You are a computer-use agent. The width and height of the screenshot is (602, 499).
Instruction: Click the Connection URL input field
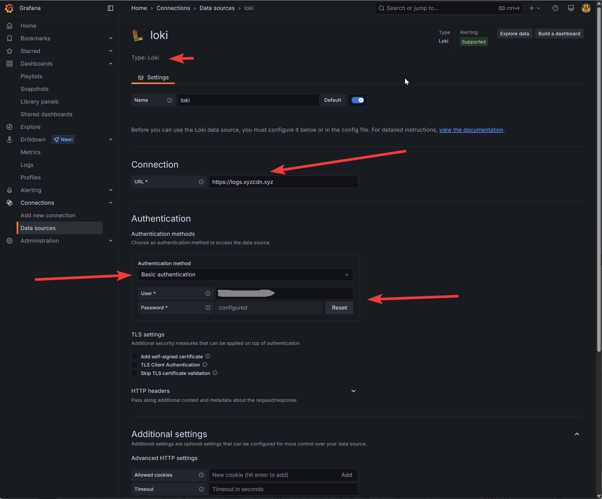click(283, 182)
